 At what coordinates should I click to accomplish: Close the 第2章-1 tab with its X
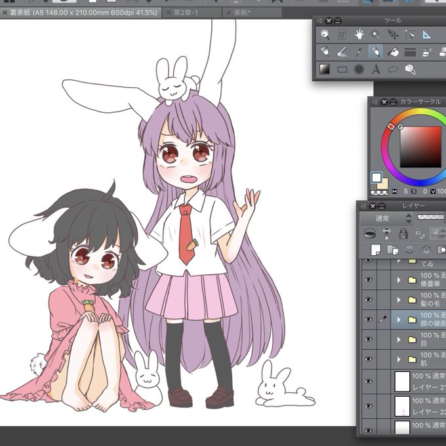pos(168,13)
